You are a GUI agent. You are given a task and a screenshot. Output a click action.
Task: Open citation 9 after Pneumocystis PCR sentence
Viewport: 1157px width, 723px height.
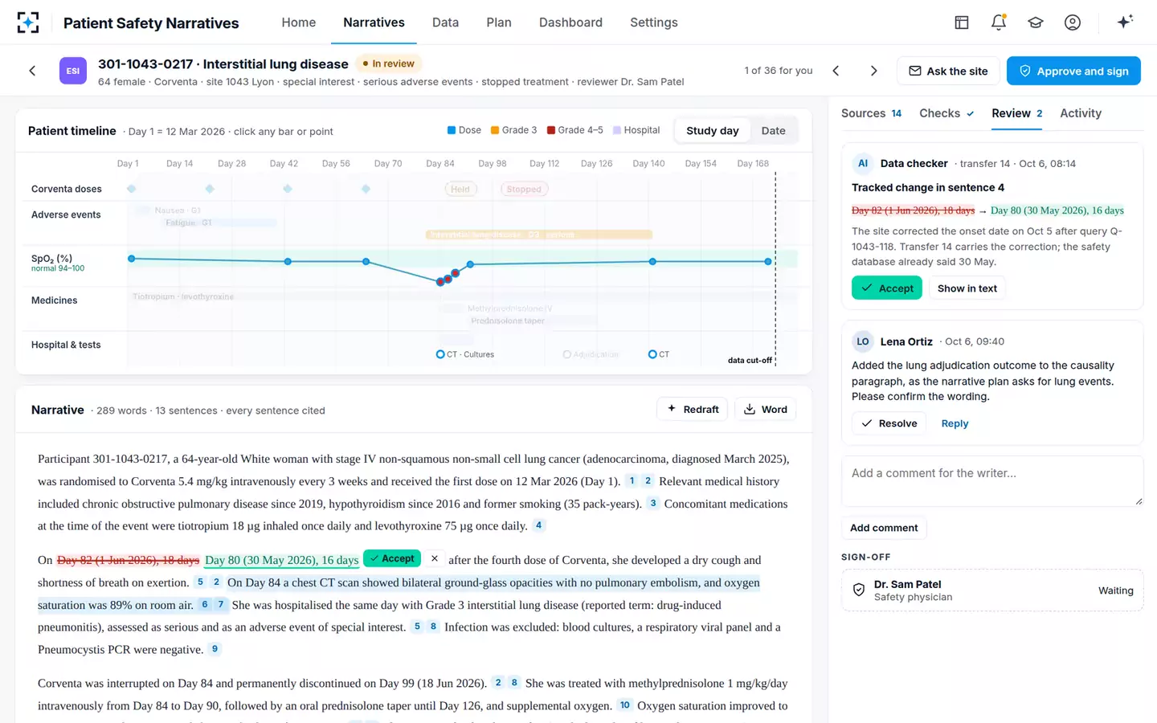[x=215, y=649]
